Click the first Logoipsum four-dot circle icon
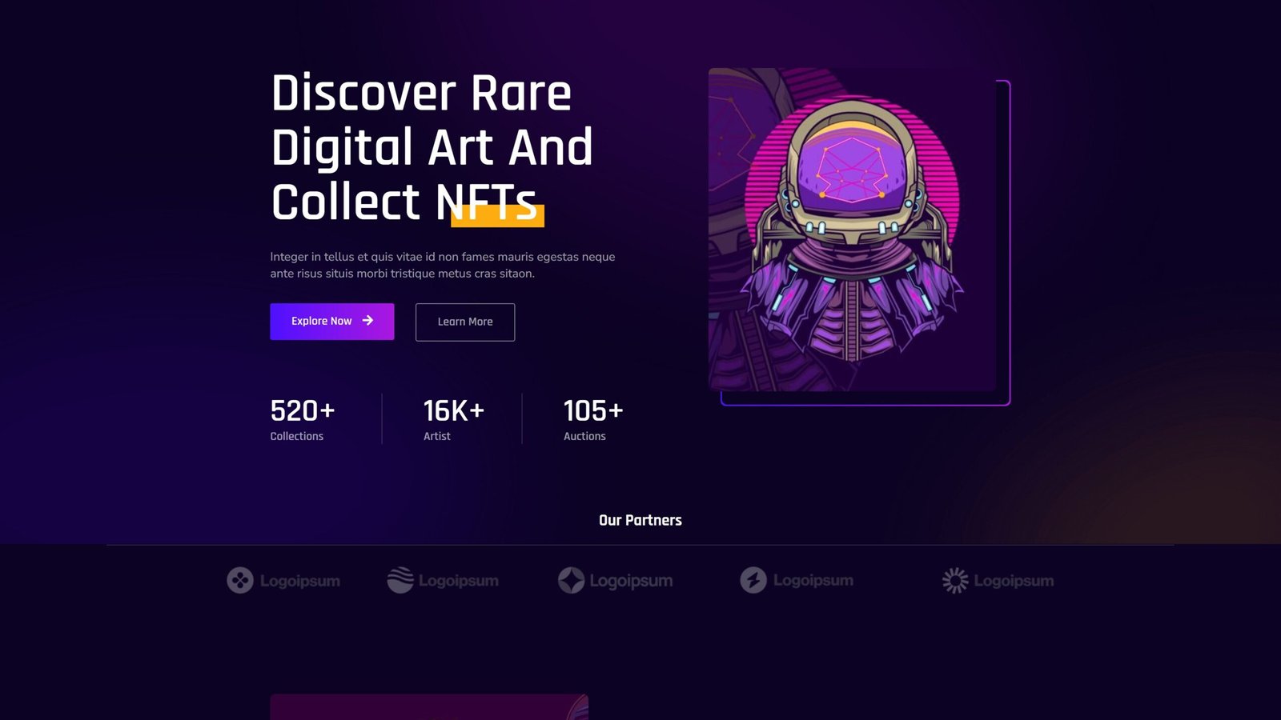Image resolution: width=1281 pixels, height=720 pixels. click(239, 580)
